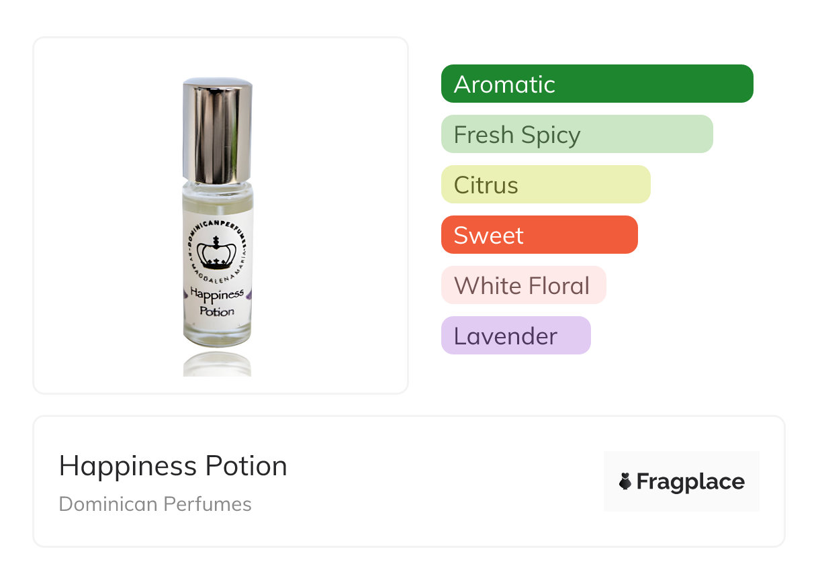Click the crown emblem on bottle label
The height and width of the screenshot is (580, 818).
pos(217,253)
